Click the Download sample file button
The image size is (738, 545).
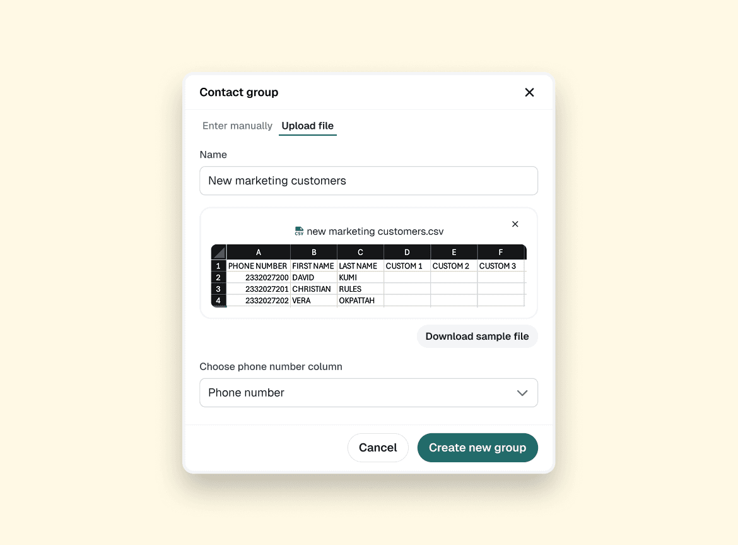click(x=477, y=336)
